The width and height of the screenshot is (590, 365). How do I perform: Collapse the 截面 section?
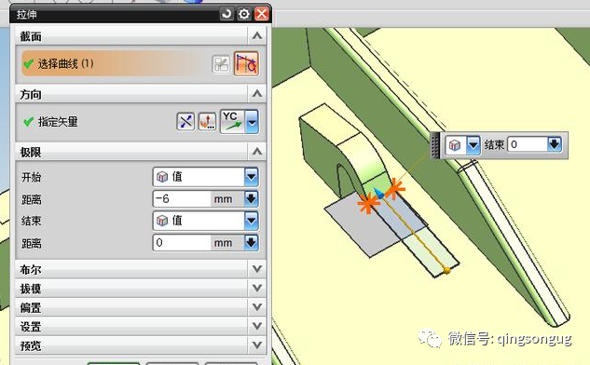257,36
